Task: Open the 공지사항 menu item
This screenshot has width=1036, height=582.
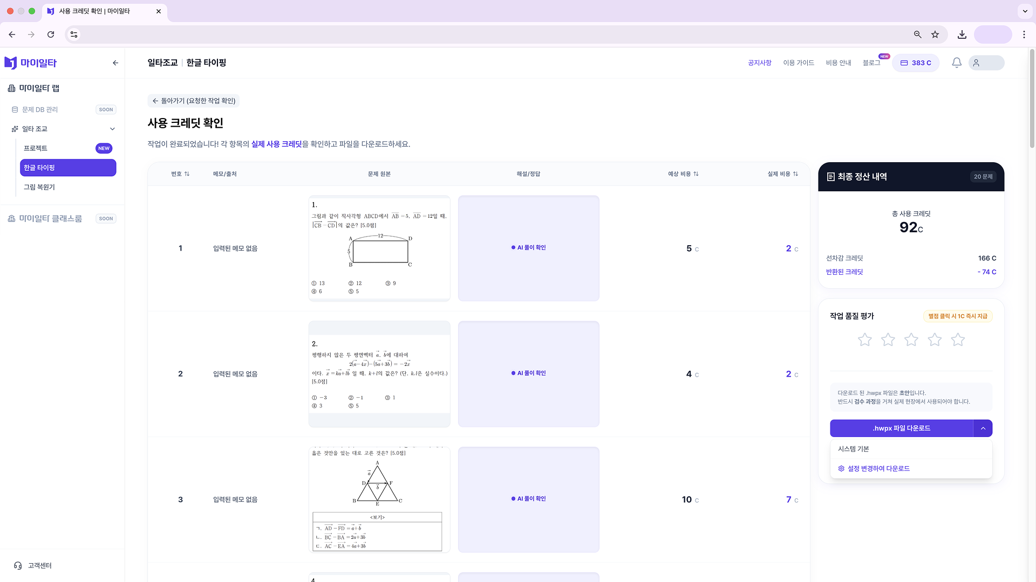Action: coord(760,63)
